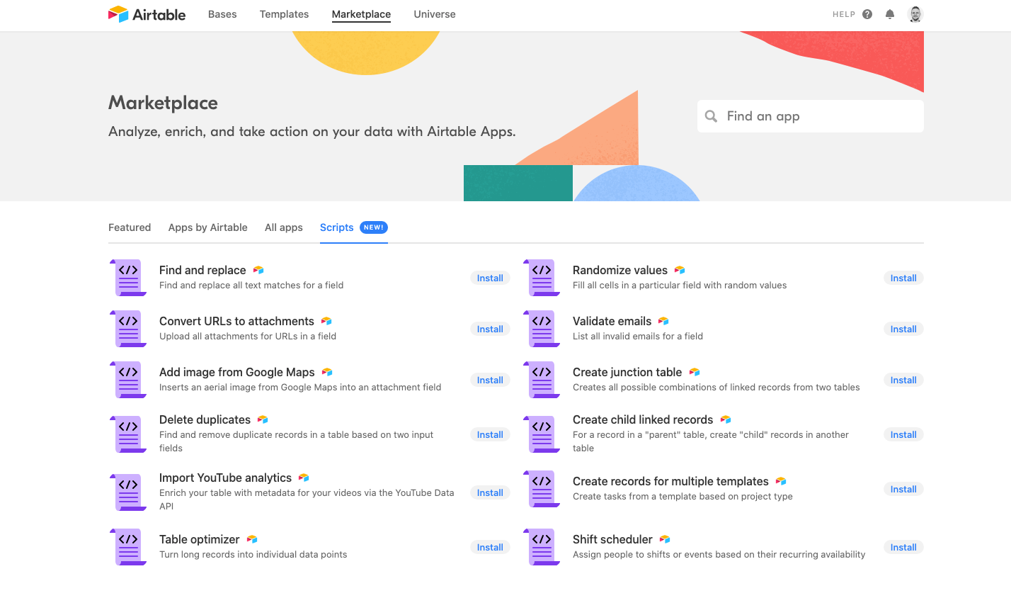Install Import YouTube analytics script
The height and width of the screenshot is (598, 1011).
tap(490, 492)
